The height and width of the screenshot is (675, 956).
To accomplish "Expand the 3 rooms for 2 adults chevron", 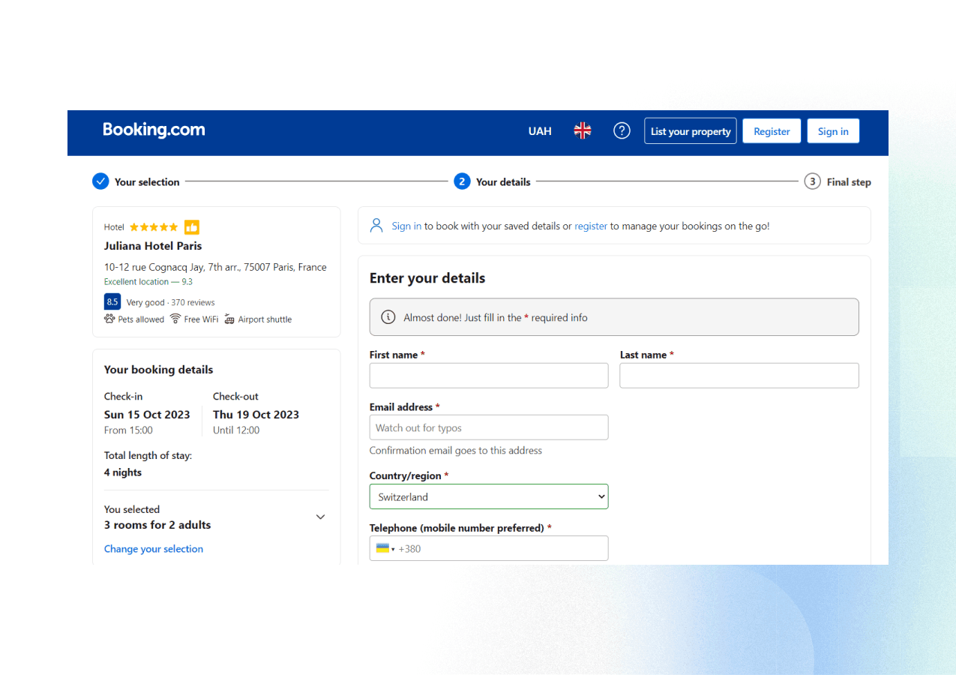I will pos(320,517).
